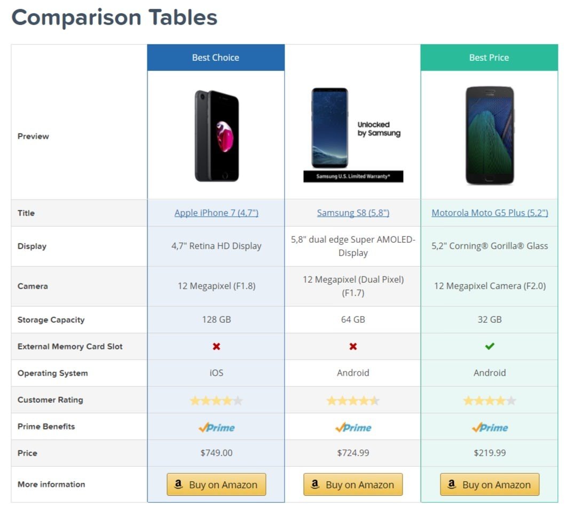The width and height of the screenshot is (567, 510).
Task: Click the Motorola Moto G5 Plus preview image
Action: [x=490, y=136]
